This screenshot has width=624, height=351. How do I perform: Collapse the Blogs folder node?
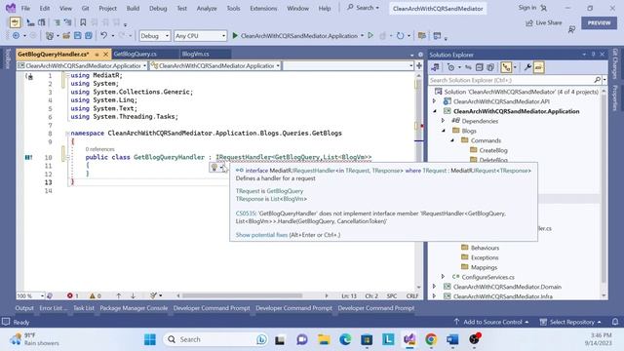click(443, 131)
